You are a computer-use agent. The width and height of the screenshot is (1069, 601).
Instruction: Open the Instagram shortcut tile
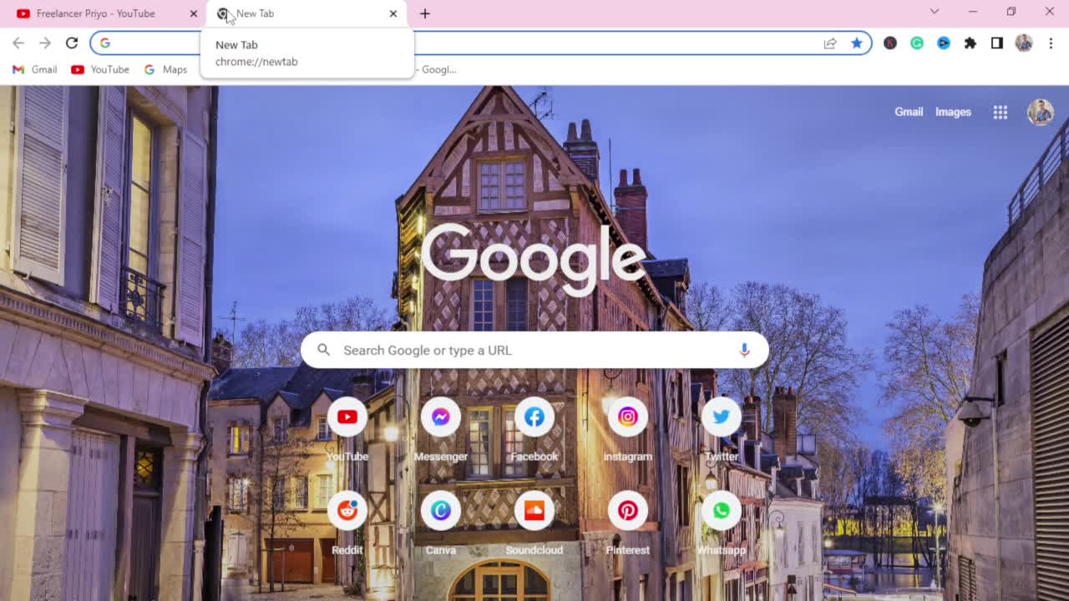(628, 430)
